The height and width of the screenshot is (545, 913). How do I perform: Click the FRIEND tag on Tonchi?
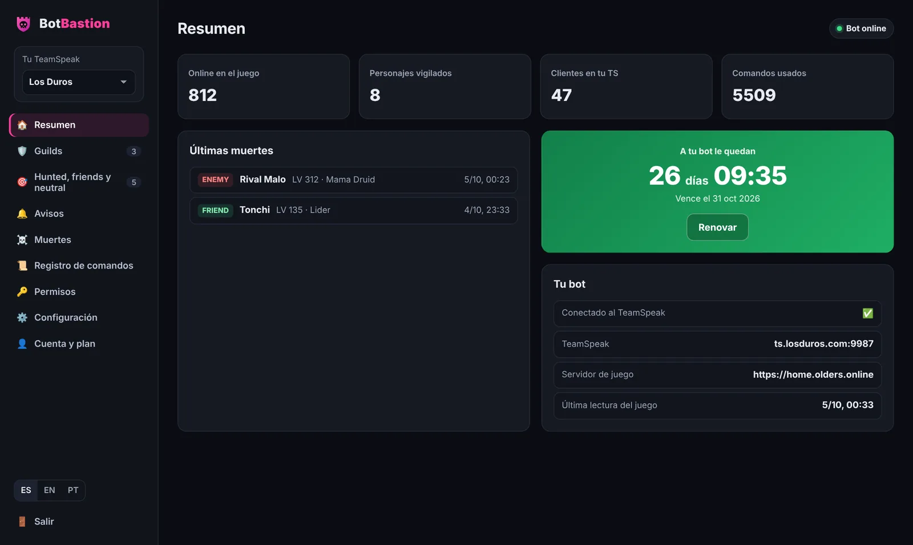pyautogui.click(x=215, y=210)
